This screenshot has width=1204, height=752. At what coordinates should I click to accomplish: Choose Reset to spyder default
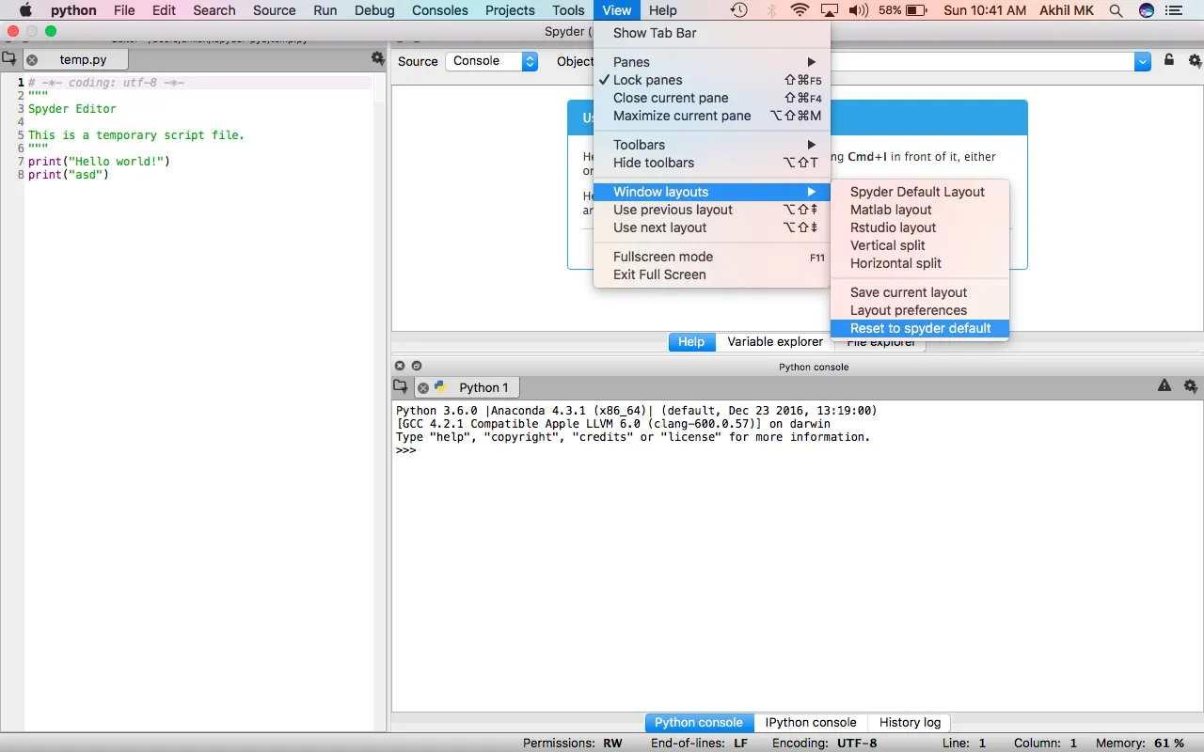(920, 328)
